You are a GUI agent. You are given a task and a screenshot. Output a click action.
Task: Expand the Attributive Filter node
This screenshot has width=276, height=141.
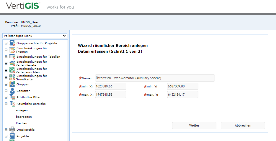pos(6,97)
